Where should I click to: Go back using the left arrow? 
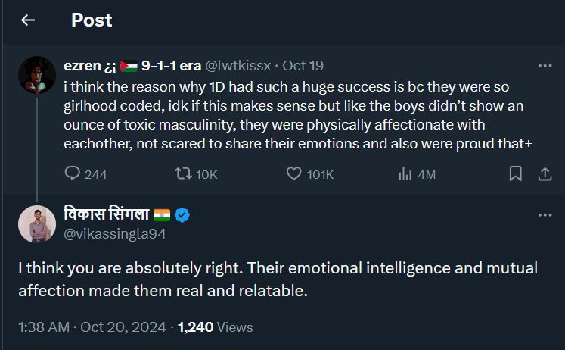click(28, 20)
